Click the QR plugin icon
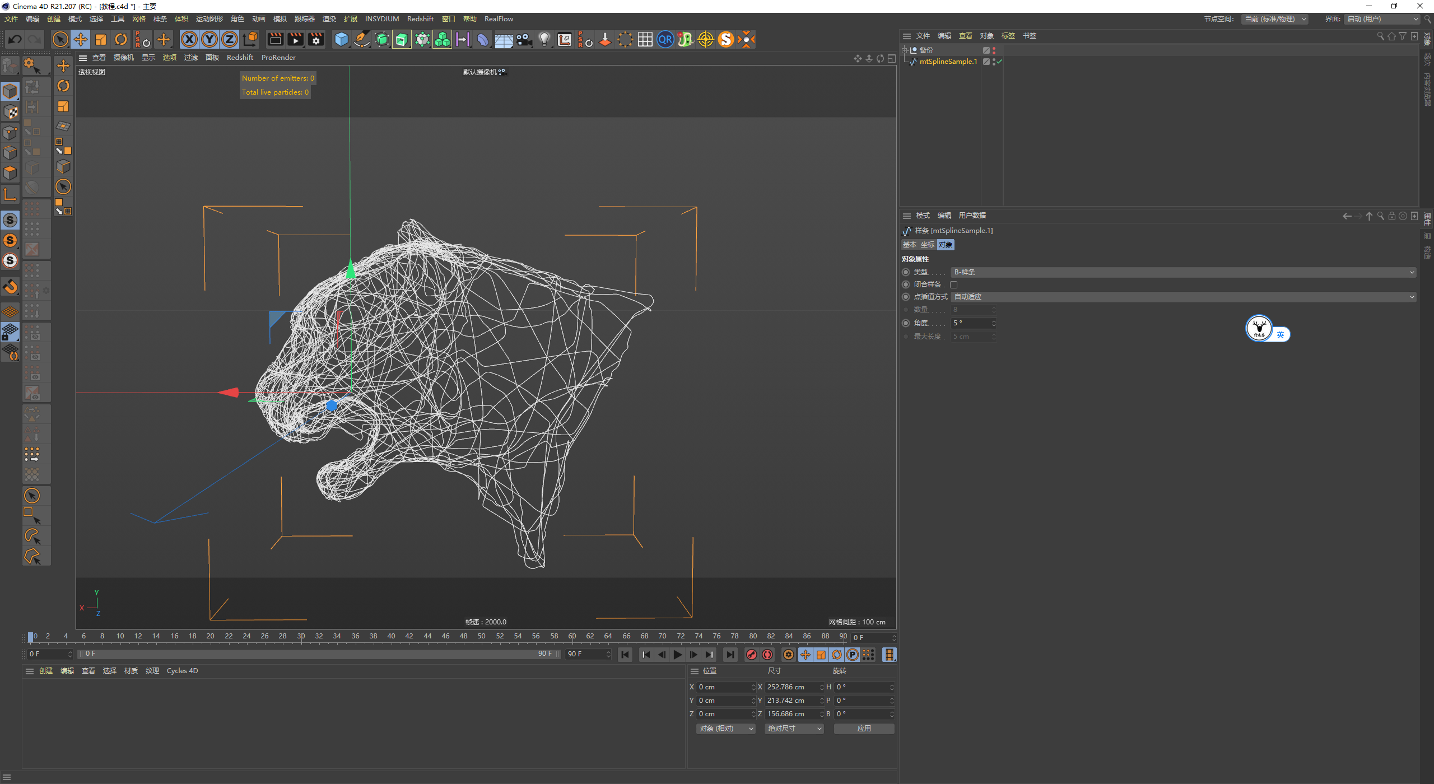The width and height of the screenshot is (1434, 784). pos(665,39)
